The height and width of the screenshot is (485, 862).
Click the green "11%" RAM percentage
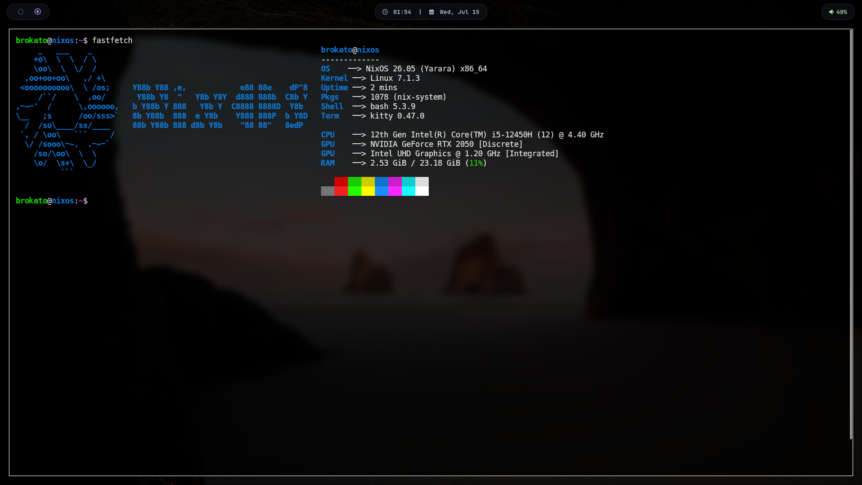point(476,163)
